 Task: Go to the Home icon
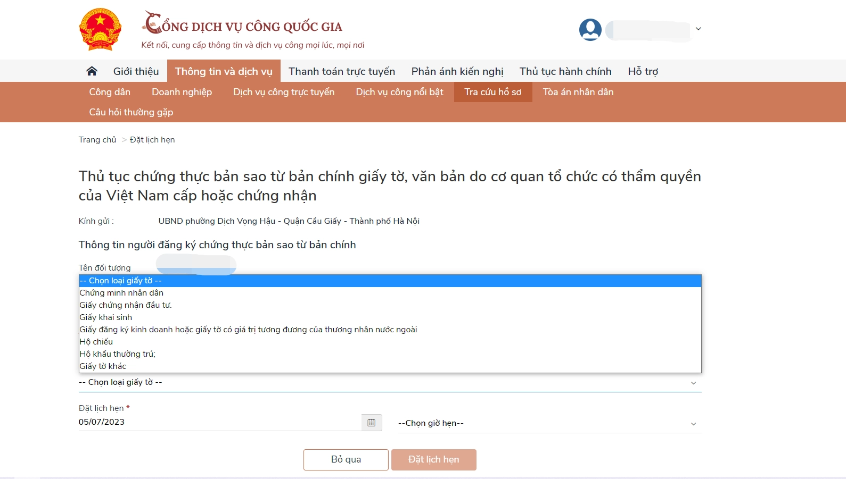click(92, 71)
